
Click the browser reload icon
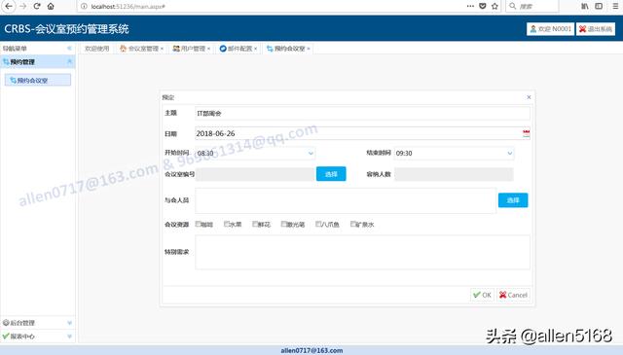pyautogui.click(x=37, y=6)
